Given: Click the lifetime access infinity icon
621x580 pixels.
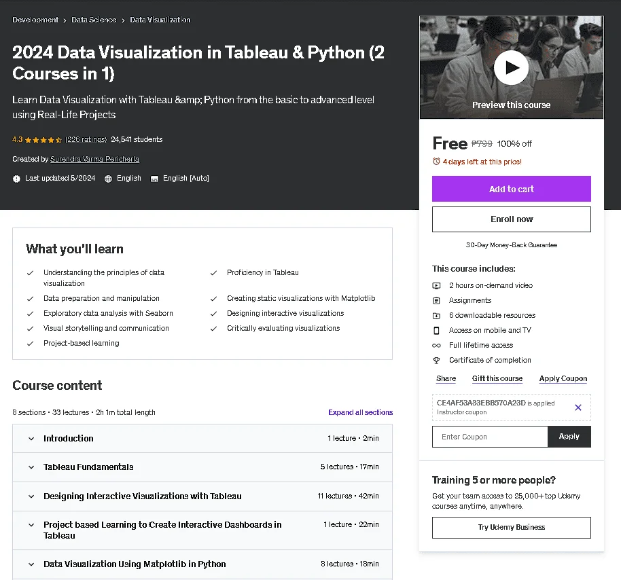Looking at the screenshot, I should click(x=436, y=346).
